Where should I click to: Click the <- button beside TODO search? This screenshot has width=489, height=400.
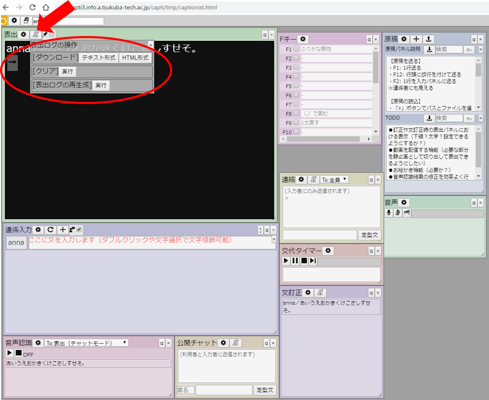pyautogui.click(x=469, y=118)
